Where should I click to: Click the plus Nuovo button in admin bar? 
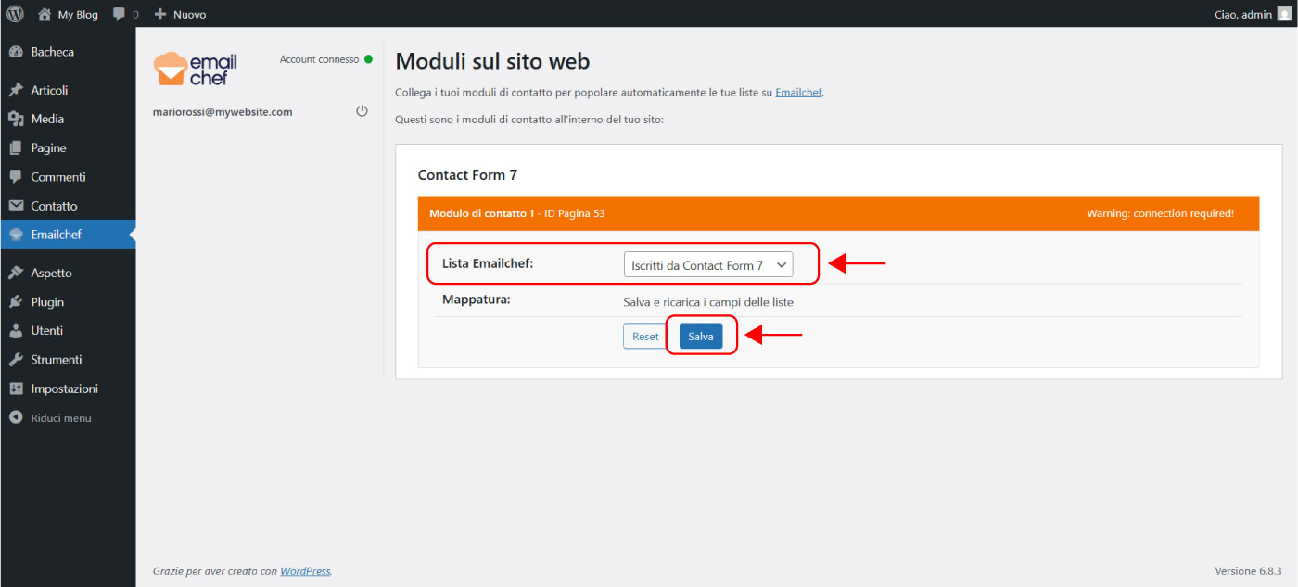tap(180, 14)
